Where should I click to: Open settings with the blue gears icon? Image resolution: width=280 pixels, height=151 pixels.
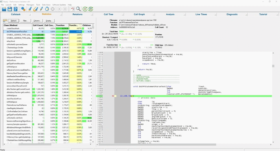click(x=23, y=9)
